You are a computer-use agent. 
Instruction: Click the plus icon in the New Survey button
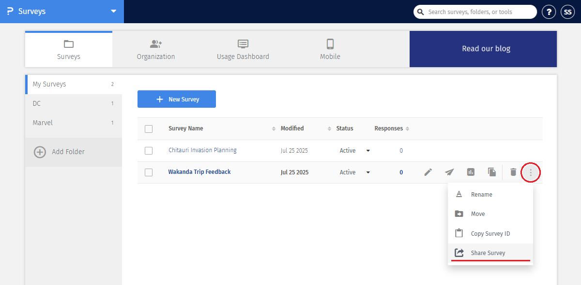(160, 99)
